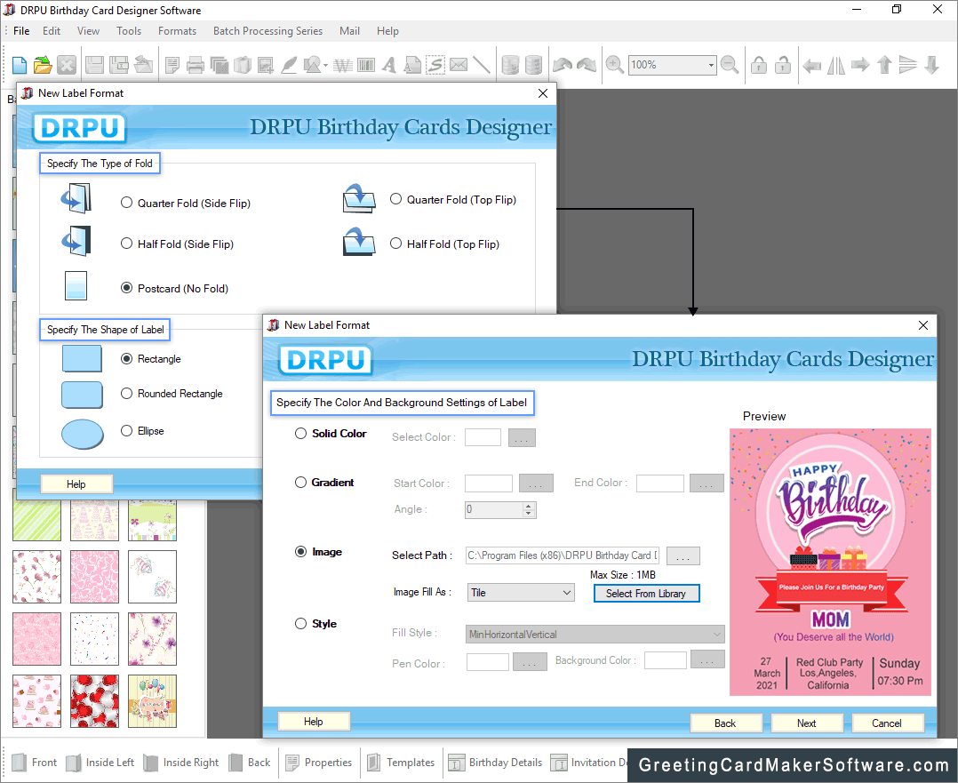Viewport: 958px width, 783px height.
Task: Select Half Fold (Side Flip) option
Action: pyautogui.click(x=126, y=244)
